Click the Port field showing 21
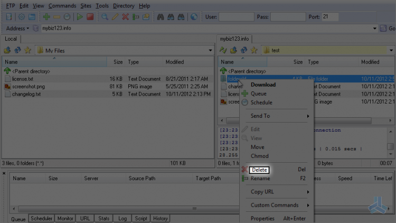Image resolution: width=396 pixels, height=223 pixels. 330,17
